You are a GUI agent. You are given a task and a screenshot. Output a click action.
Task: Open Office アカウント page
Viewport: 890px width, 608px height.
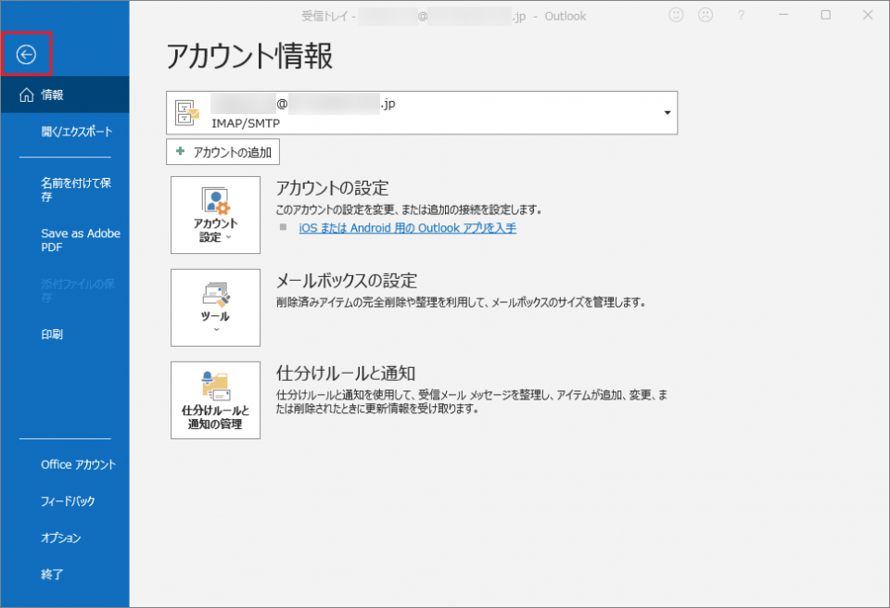point(78,464)
